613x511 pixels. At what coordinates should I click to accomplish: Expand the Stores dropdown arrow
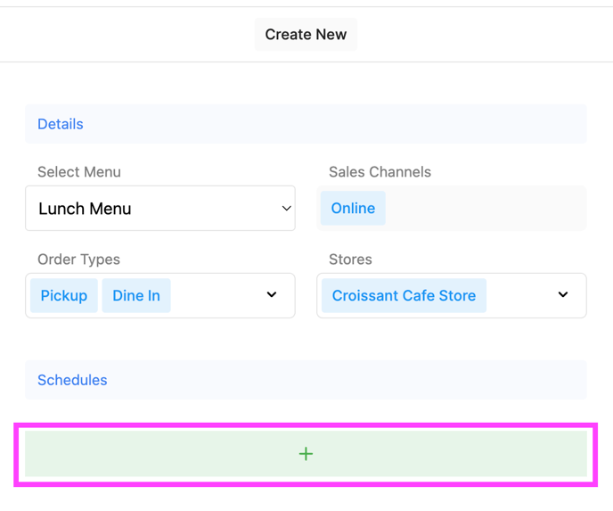[x=563, y=295]
